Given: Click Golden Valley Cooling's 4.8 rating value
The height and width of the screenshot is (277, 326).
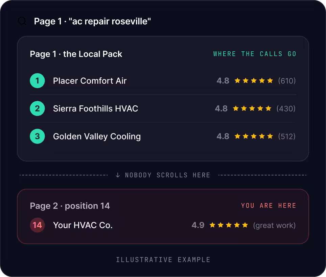Looking at the screenshot, I should pyautogui.click(x=223, y=136).
